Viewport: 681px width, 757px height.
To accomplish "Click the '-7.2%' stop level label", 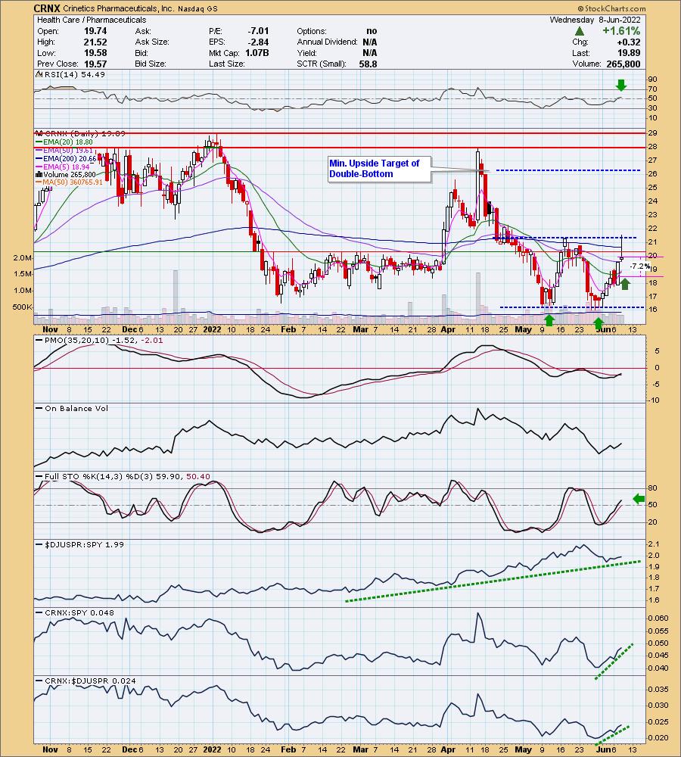I will tap(640, 266).
